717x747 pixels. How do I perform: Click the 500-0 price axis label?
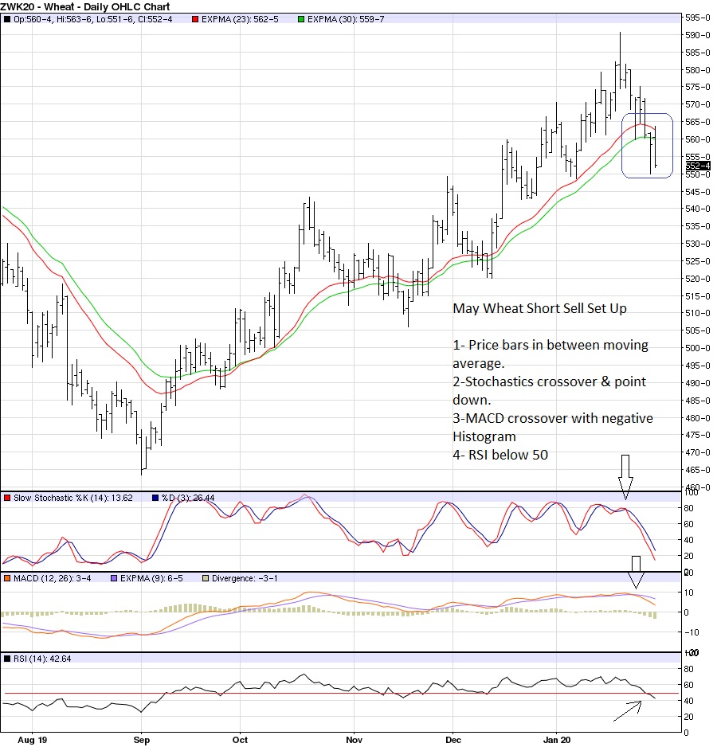point(698,348)
